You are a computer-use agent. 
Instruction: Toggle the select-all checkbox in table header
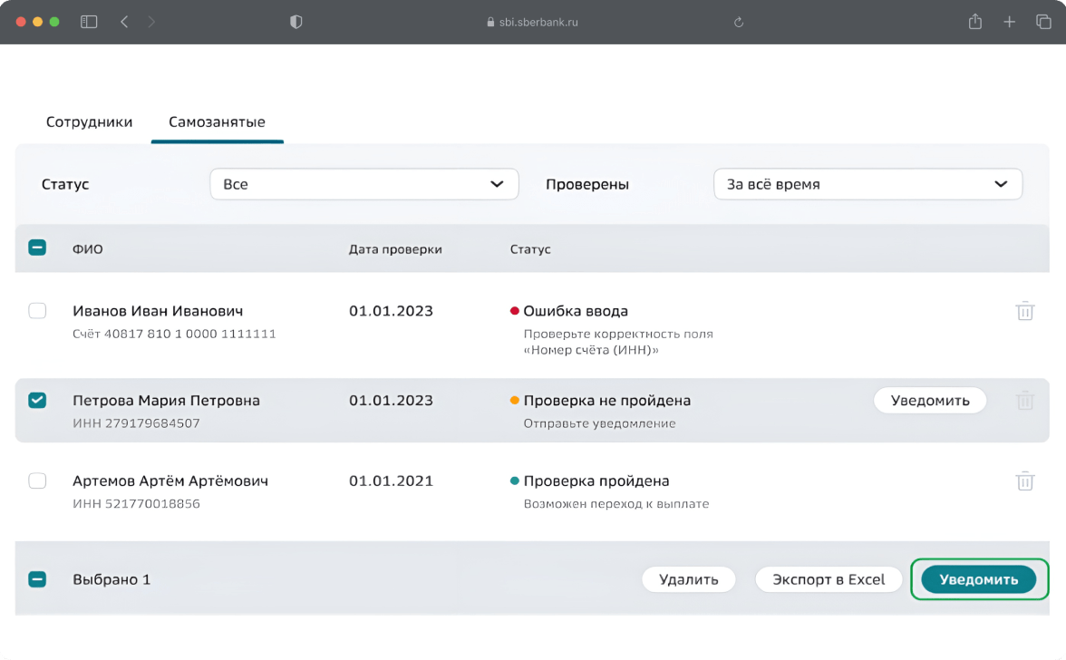[x=37, y=247]
